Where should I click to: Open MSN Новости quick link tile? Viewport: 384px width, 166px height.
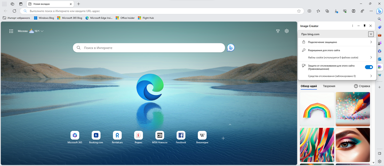click(x=160, y=137)
